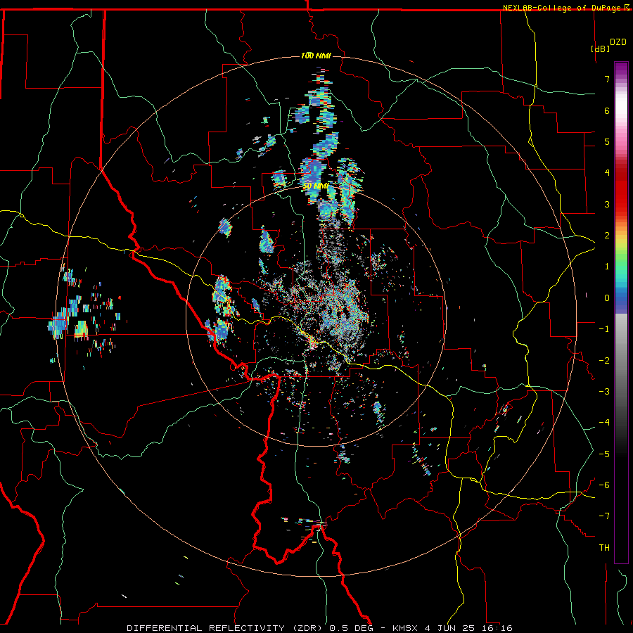Click the '50 NMI' range ring label
Viewport: 633px width, 633px height.
(x=316, y=186)
